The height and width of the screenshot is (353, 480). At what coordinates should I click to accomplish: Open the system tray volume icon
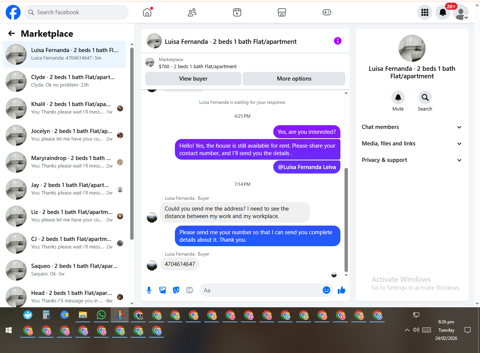coord(416,330)
